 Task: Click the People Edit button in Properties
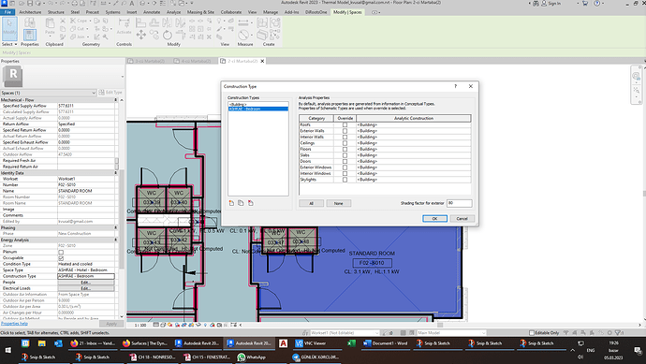(86, 283)
